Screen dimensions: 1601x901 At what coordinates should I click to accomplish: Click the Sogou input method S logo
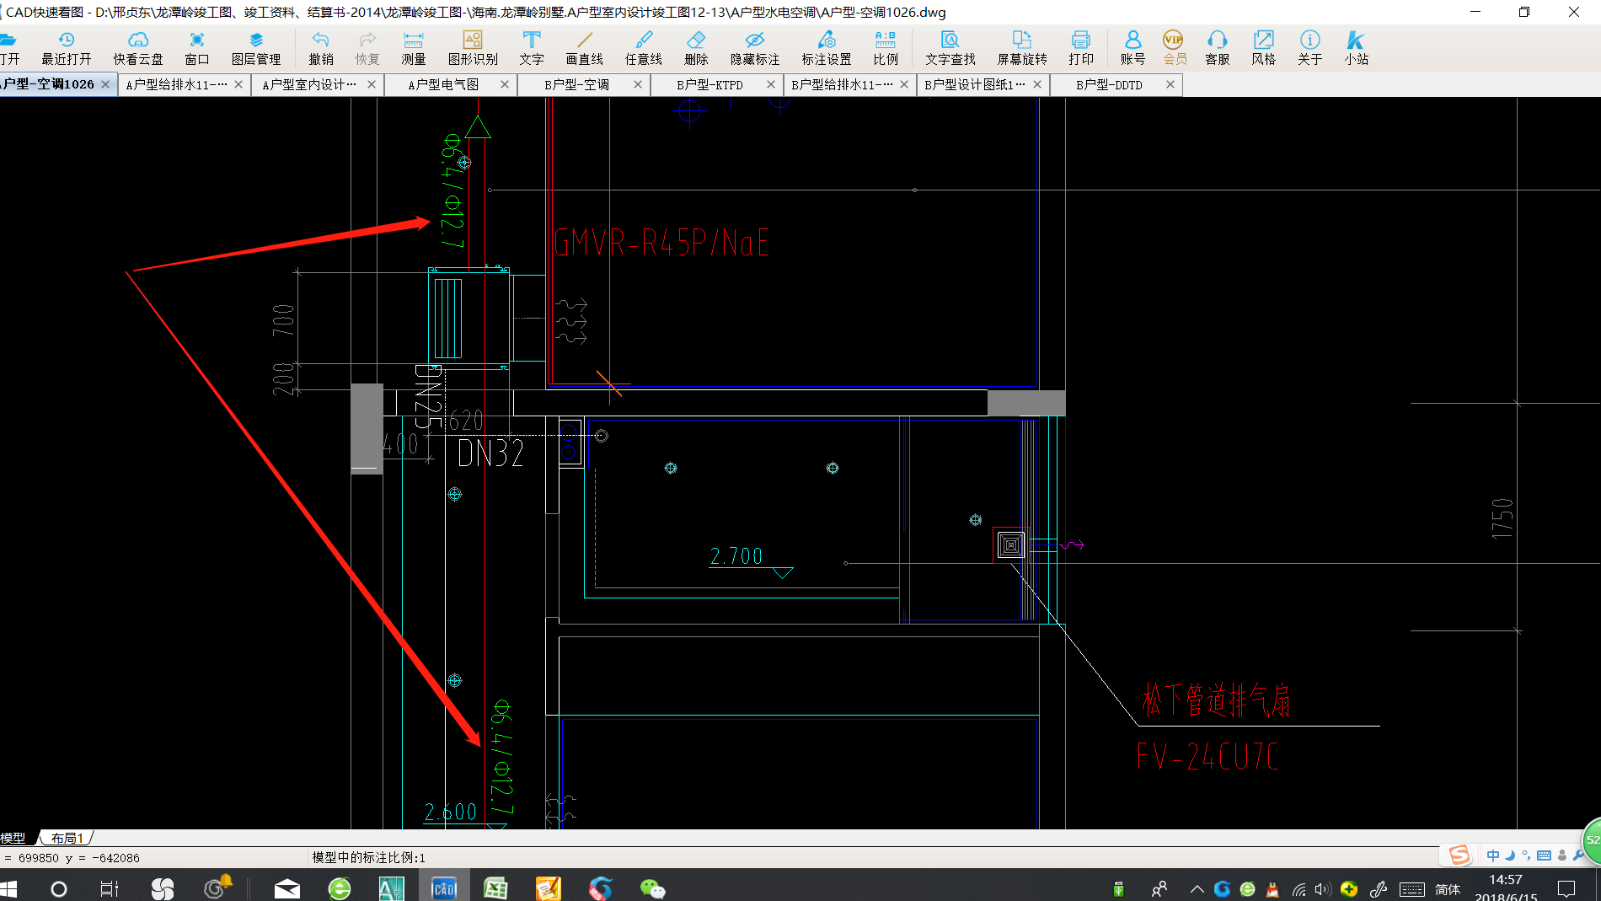[1459, 855]
